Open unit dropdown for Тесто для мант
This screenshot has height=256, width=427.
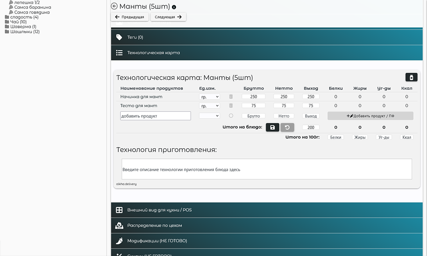[210, 106]
